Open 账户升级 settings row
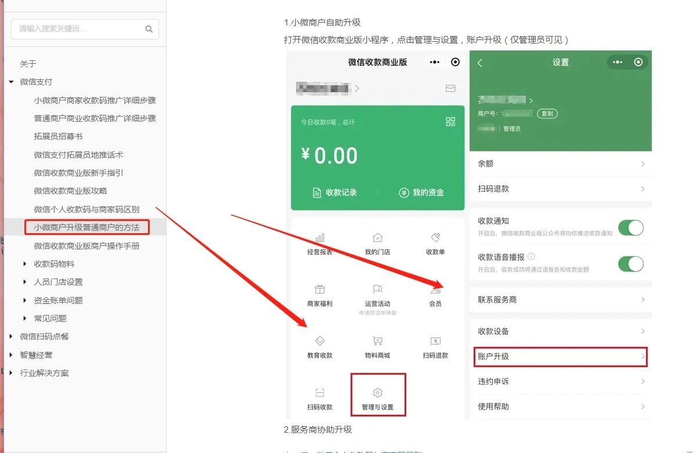The height and width of the screenshot is (453, 693). [x=561, y=357]
